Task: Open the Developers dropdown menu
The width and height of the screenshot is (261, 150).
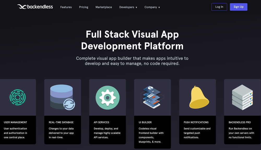Action: (x=128, y=7)
